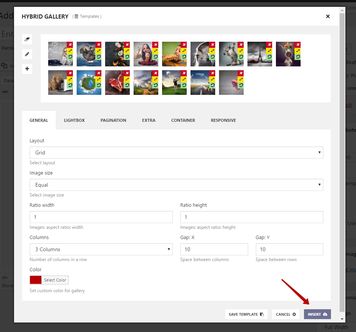The width and height of the screenshot is (356, 332).
Task: Refresh the red heart pillow image
Action: tap(241, 85)
